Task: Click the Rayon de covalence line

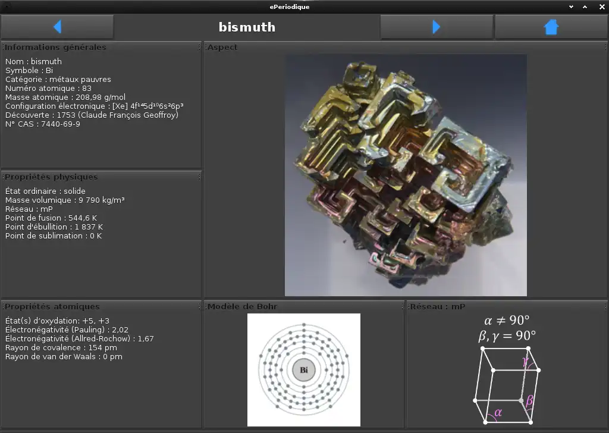Action: tap(61, 347)
